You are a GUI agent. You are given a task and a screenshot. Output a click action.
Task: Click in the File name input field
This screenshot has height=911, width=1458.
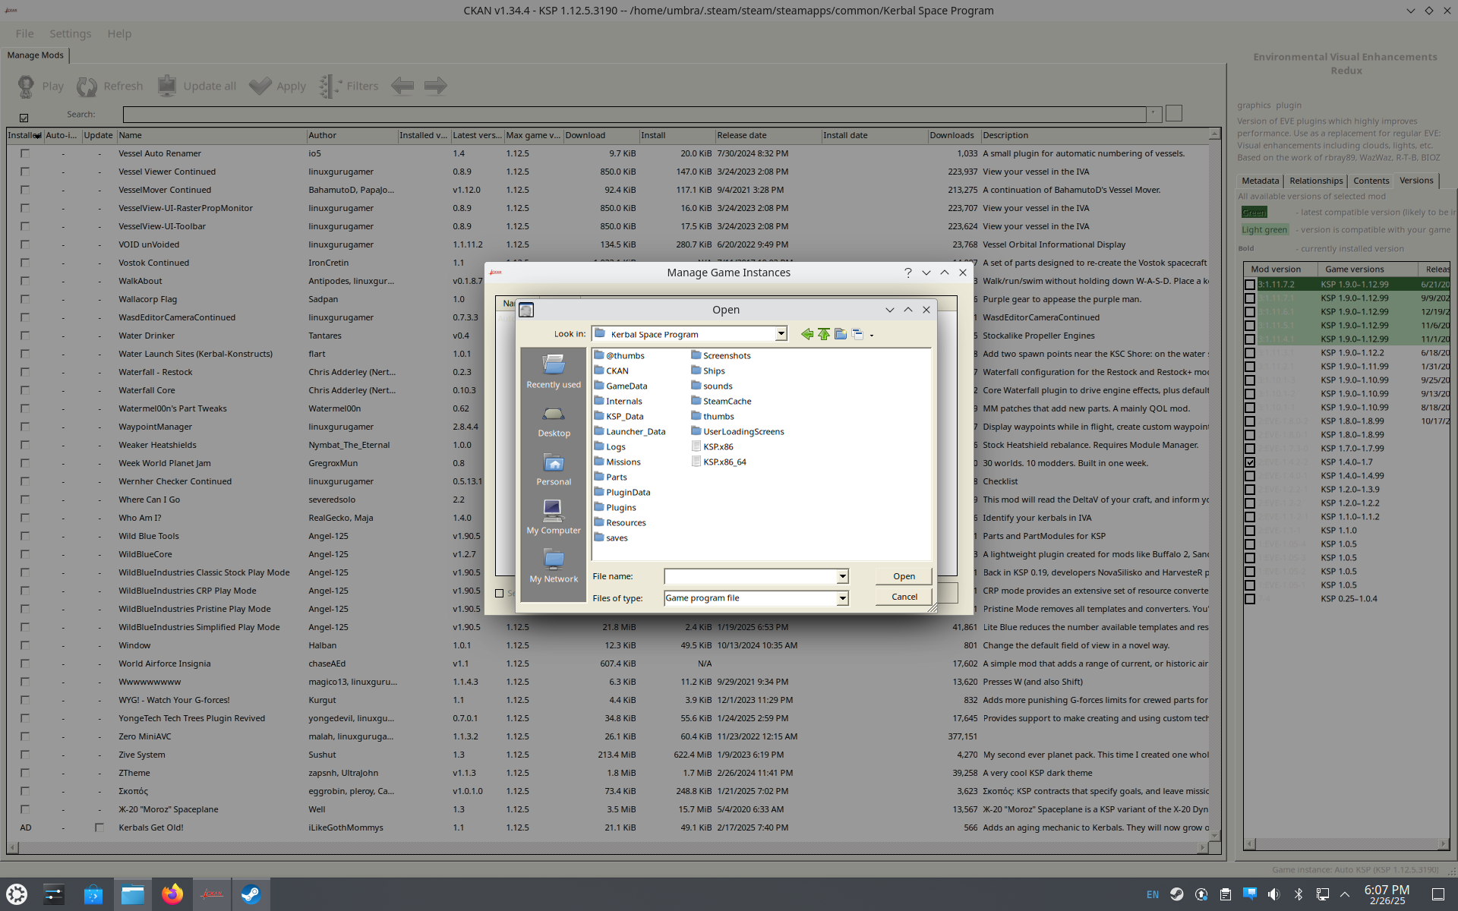pos(750,576)
